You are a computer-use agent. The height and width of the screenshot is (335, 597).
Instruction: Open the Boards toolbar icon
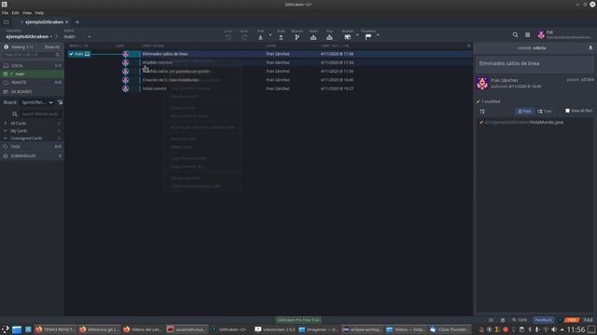point(347,37)
